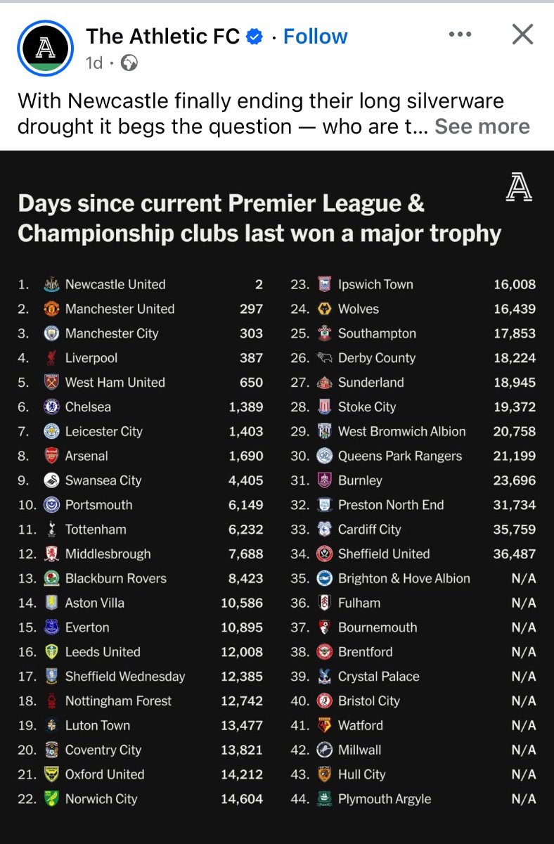Click the blue verified badge
The width and height of the screenshot is (554, 844).
(255, 37)
